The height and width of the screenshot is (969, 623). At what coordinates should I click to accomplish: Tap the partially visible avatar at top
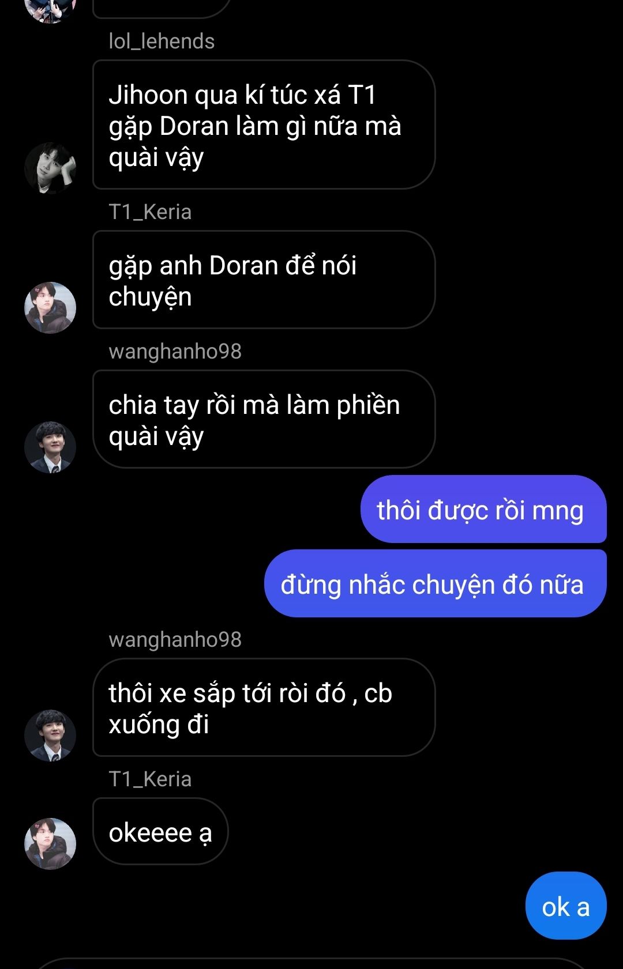(50, 10)
